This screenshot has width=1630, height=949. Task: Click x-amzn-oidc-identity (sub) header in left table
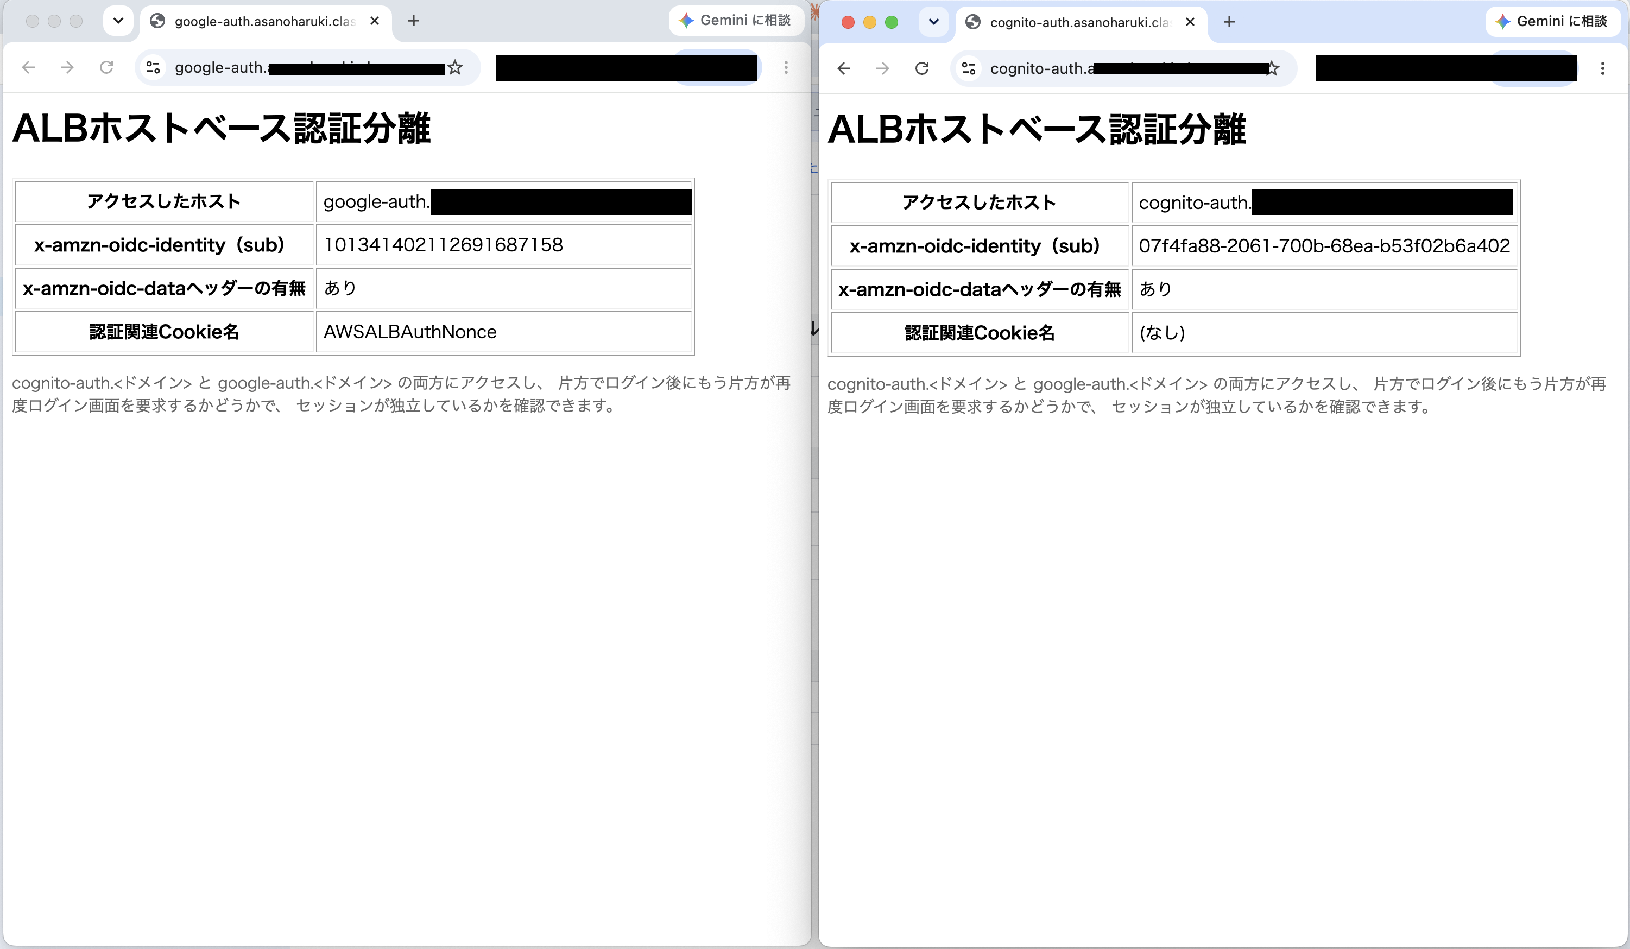tap(165, 245)
